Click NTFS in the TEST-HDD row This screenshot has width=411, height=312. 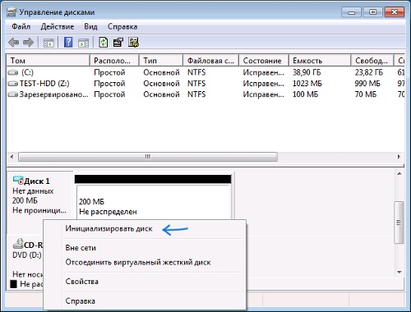click(196, 84)
